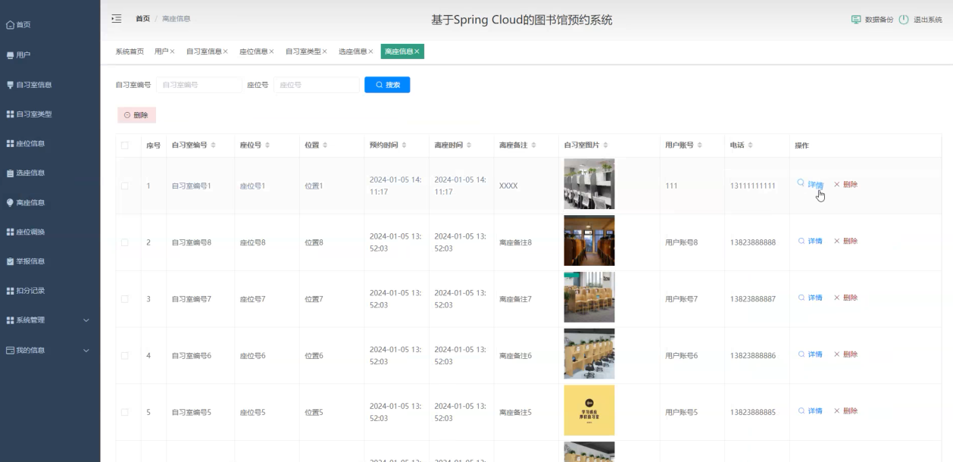The width and height of the screenshot is (953, 462).
Task: Open the yellow image for 自习室编号5
Action: tap(589, 410)
